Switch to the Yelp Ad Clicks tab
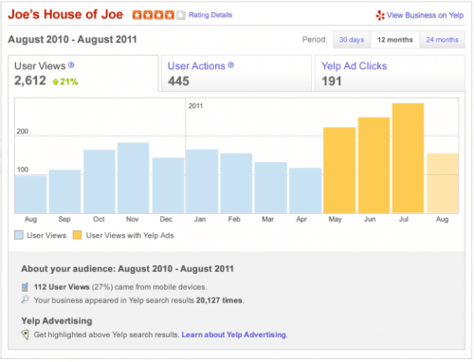This screenshot has width=474, height=362. point(390,73)
